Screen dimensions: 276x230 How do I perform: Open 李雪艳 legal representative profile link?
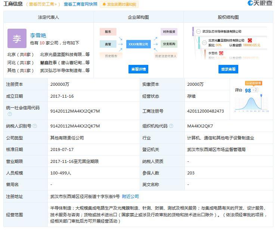point(38,35)
